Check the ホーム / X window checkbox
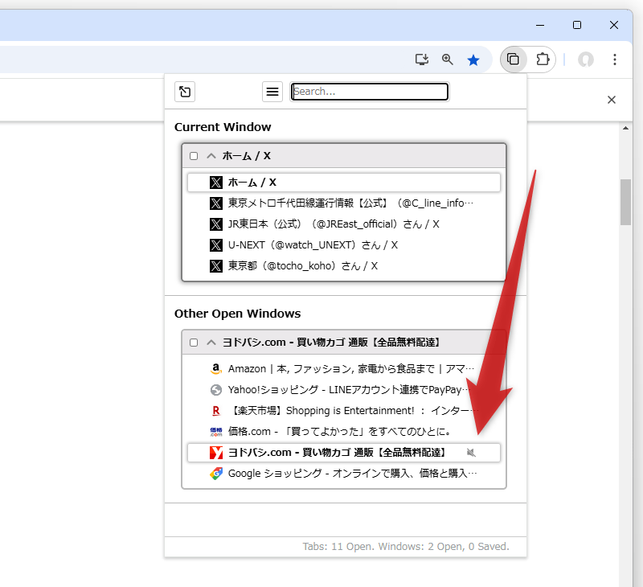The width and height of the screenshot is (643, 587). (194, 156)
